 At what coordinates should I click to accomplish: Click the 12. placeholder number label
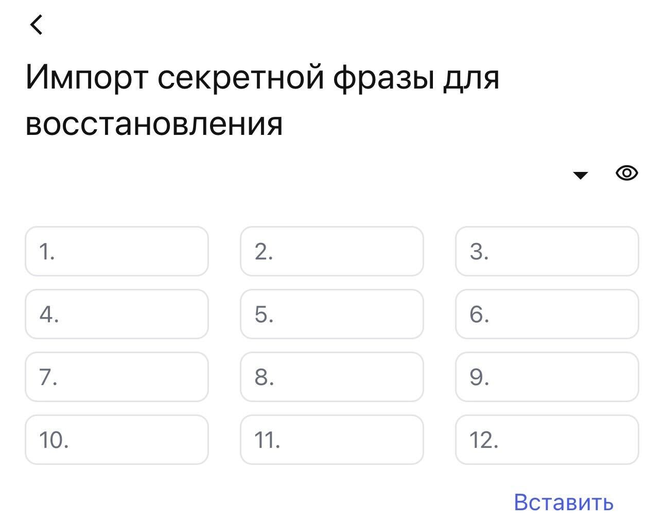(484, 440)
